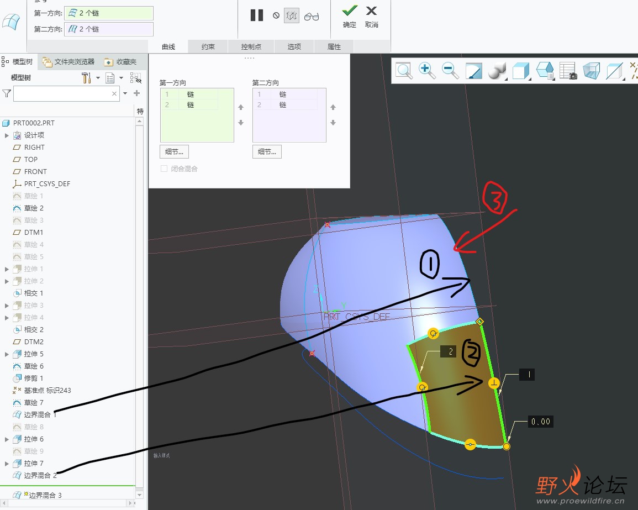Toggle the 闭合混合 checkbox

pos(164,169)
